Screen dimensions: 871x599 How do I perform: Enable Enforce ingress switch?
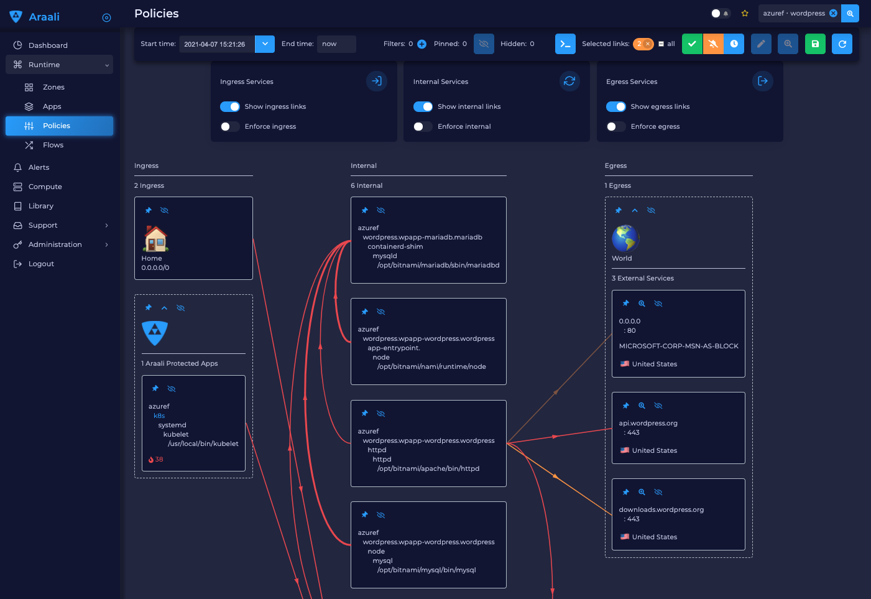tap(230, 126)
